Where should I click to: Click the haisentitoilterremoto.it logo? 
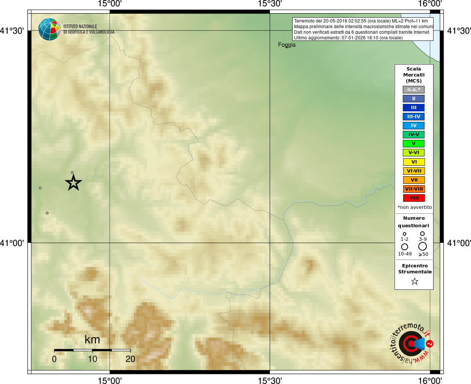click(x=411, y=343)
